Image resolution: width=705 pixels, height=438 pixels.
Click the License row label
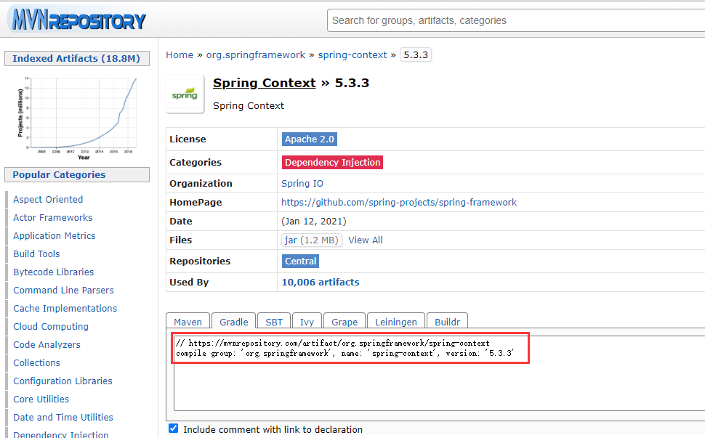click(188, 139)
